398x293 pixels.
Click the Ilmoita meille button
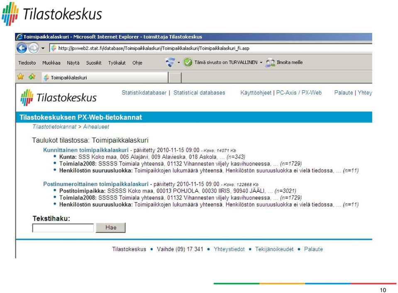[290, 62]
